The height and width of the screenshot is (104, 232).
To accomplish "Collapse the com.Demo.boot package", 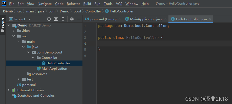I will click(28, 52).
